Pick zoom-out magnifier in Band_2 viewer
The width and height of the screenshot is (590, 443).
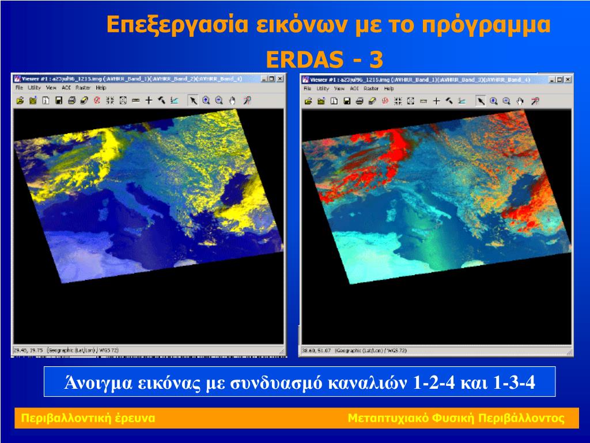click(219, 100)
